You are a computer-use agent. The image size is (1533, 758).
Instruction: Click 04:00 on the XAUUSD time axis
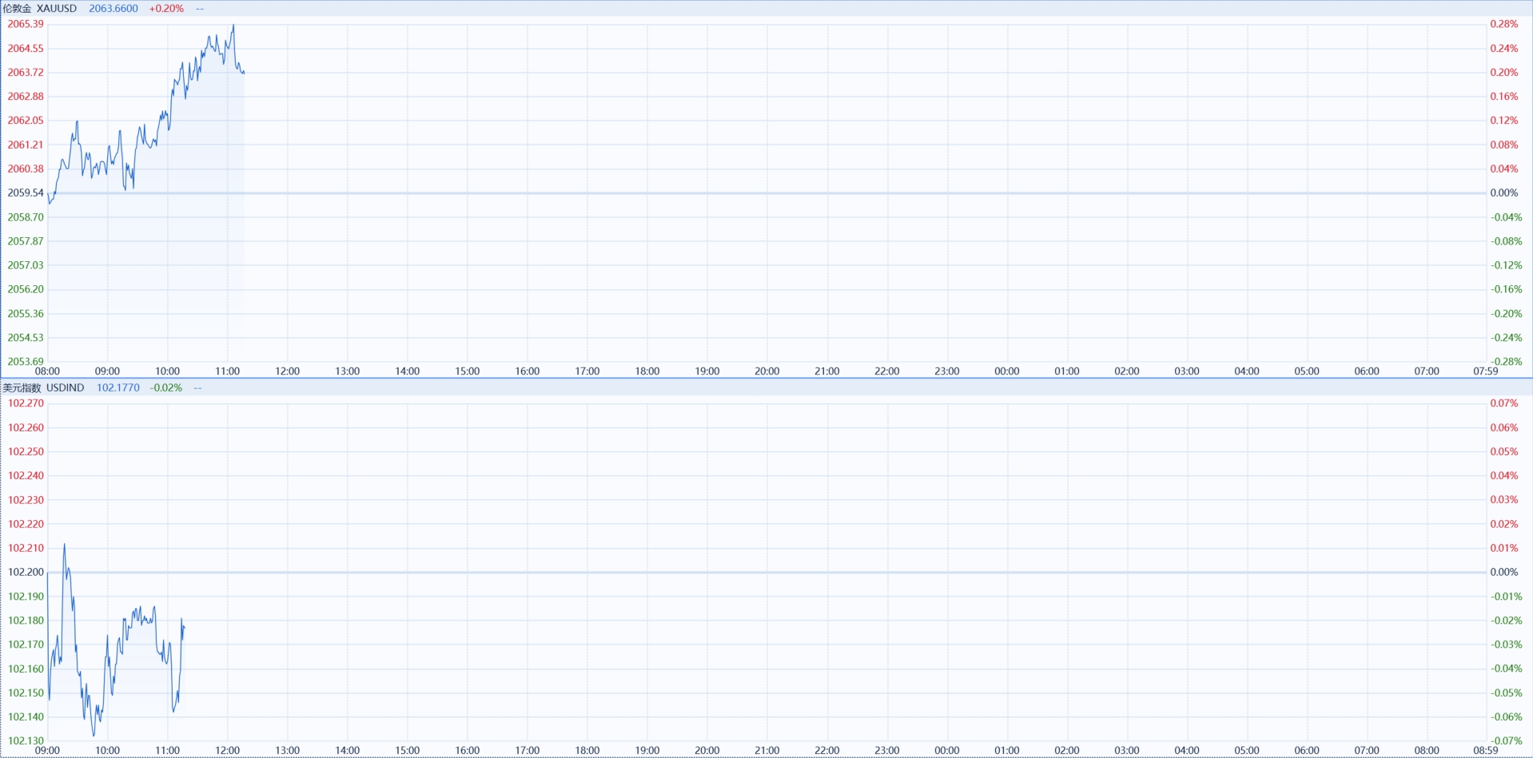pyautogui.click(x=1246, y=371)
